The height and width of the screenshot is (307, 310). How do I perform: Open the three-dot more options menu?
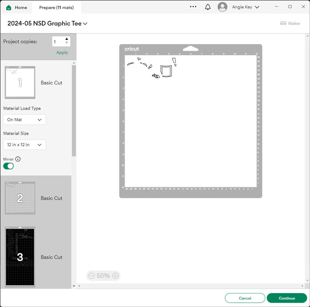(x=193, y=7)
